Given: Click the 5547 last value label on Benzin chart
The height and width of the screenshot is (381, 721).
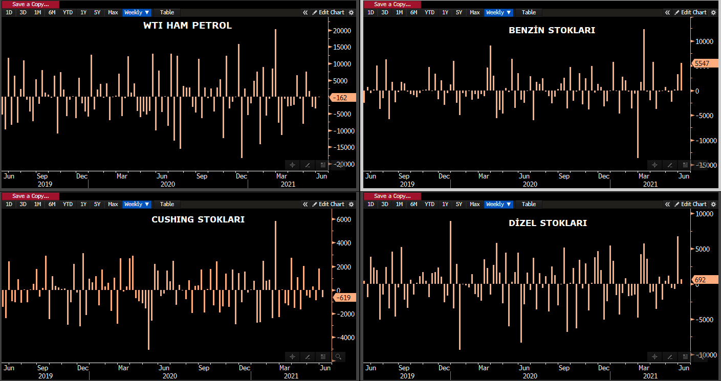Looking at the screenshot, I should pos(705,64).
